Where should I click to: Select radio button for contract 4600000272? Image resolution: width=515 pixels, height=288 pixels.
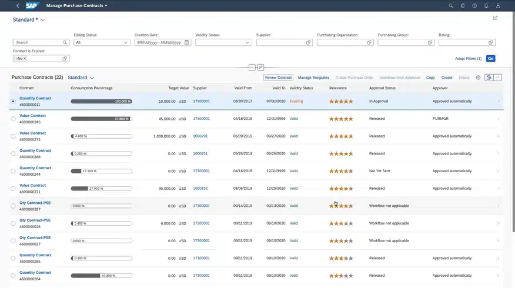pyautogui.click(x=13, y=136)
